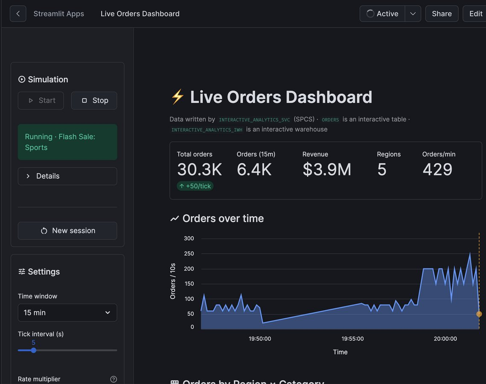Image resolution: width=486 pixels, height=384 pixels.
Task: Stop the running simulation
Action: pos(94,100)
